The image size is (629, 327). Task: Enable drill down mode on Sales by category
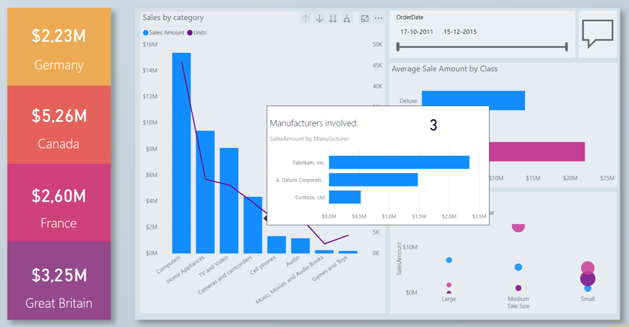point(319,18)
